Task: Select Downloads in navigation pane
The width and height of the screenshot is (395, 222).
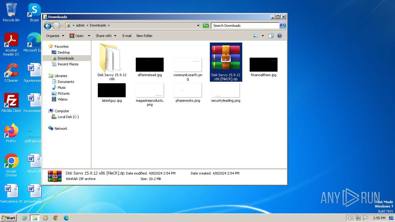Action: pyautogui.click(x=66, y=58)
